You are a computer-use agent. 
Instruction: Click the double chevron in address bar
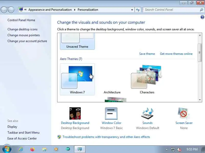point(25,10)
